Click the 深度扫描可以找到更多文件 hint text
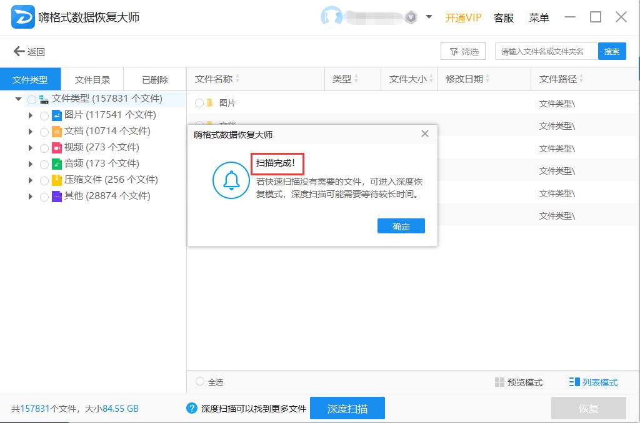This screenshot has width=640, height=423. [x=254, y=409]
